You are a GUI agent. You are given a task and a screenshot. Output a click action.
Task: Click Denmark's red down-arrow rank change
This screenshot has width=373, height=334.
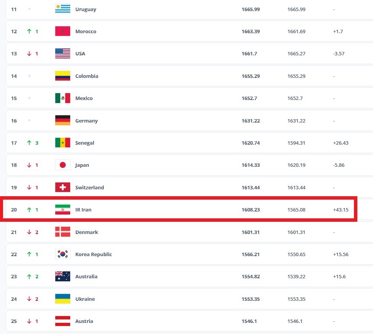pyautogui.click(x=29, y=232)
